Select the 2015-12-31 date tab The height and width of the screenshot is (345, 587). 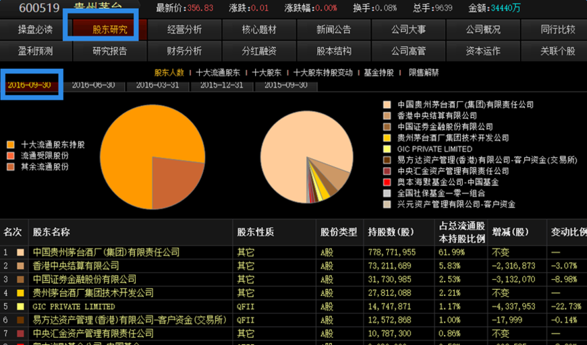(x=221, y=85)
